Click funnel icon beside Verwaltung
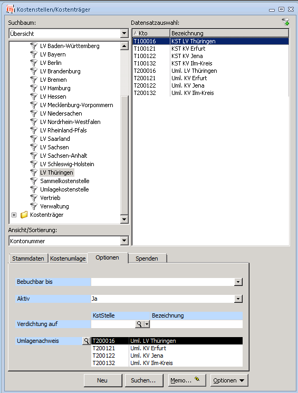Viewport: 298px width, 393px height. coord(34,206)
